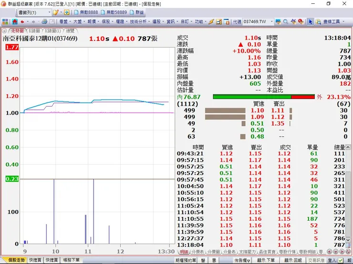Click the red Home icon in toolbar
This screenshot has height=264, width=353.
pos(15,22)
